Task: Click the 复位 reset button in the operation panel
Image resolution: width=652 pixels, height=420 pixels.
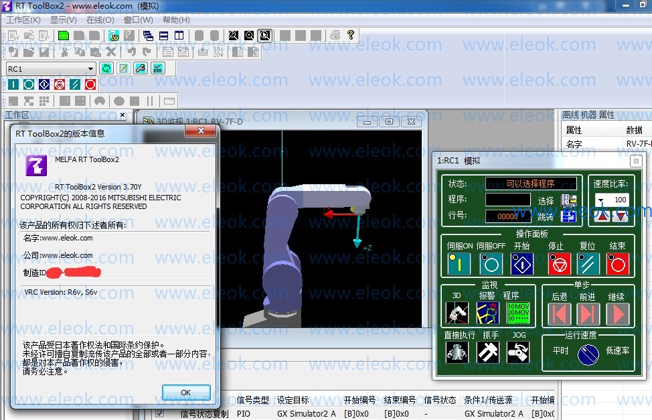Action: click(x=588, y=264)
